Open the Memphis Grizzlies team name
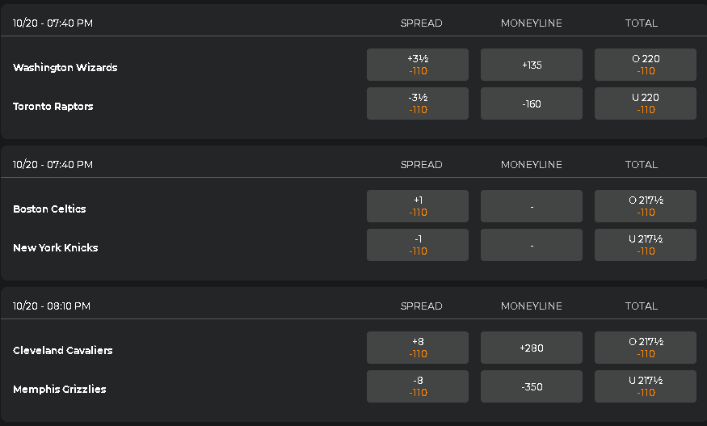This screenshot has width=707, height=426. (60, 390)
